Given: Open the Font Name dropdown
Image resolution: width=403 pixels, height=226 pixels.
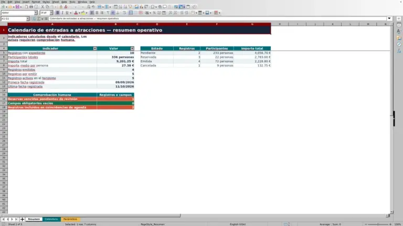Looking at the screenshot, I should click(x=36, y=13).
